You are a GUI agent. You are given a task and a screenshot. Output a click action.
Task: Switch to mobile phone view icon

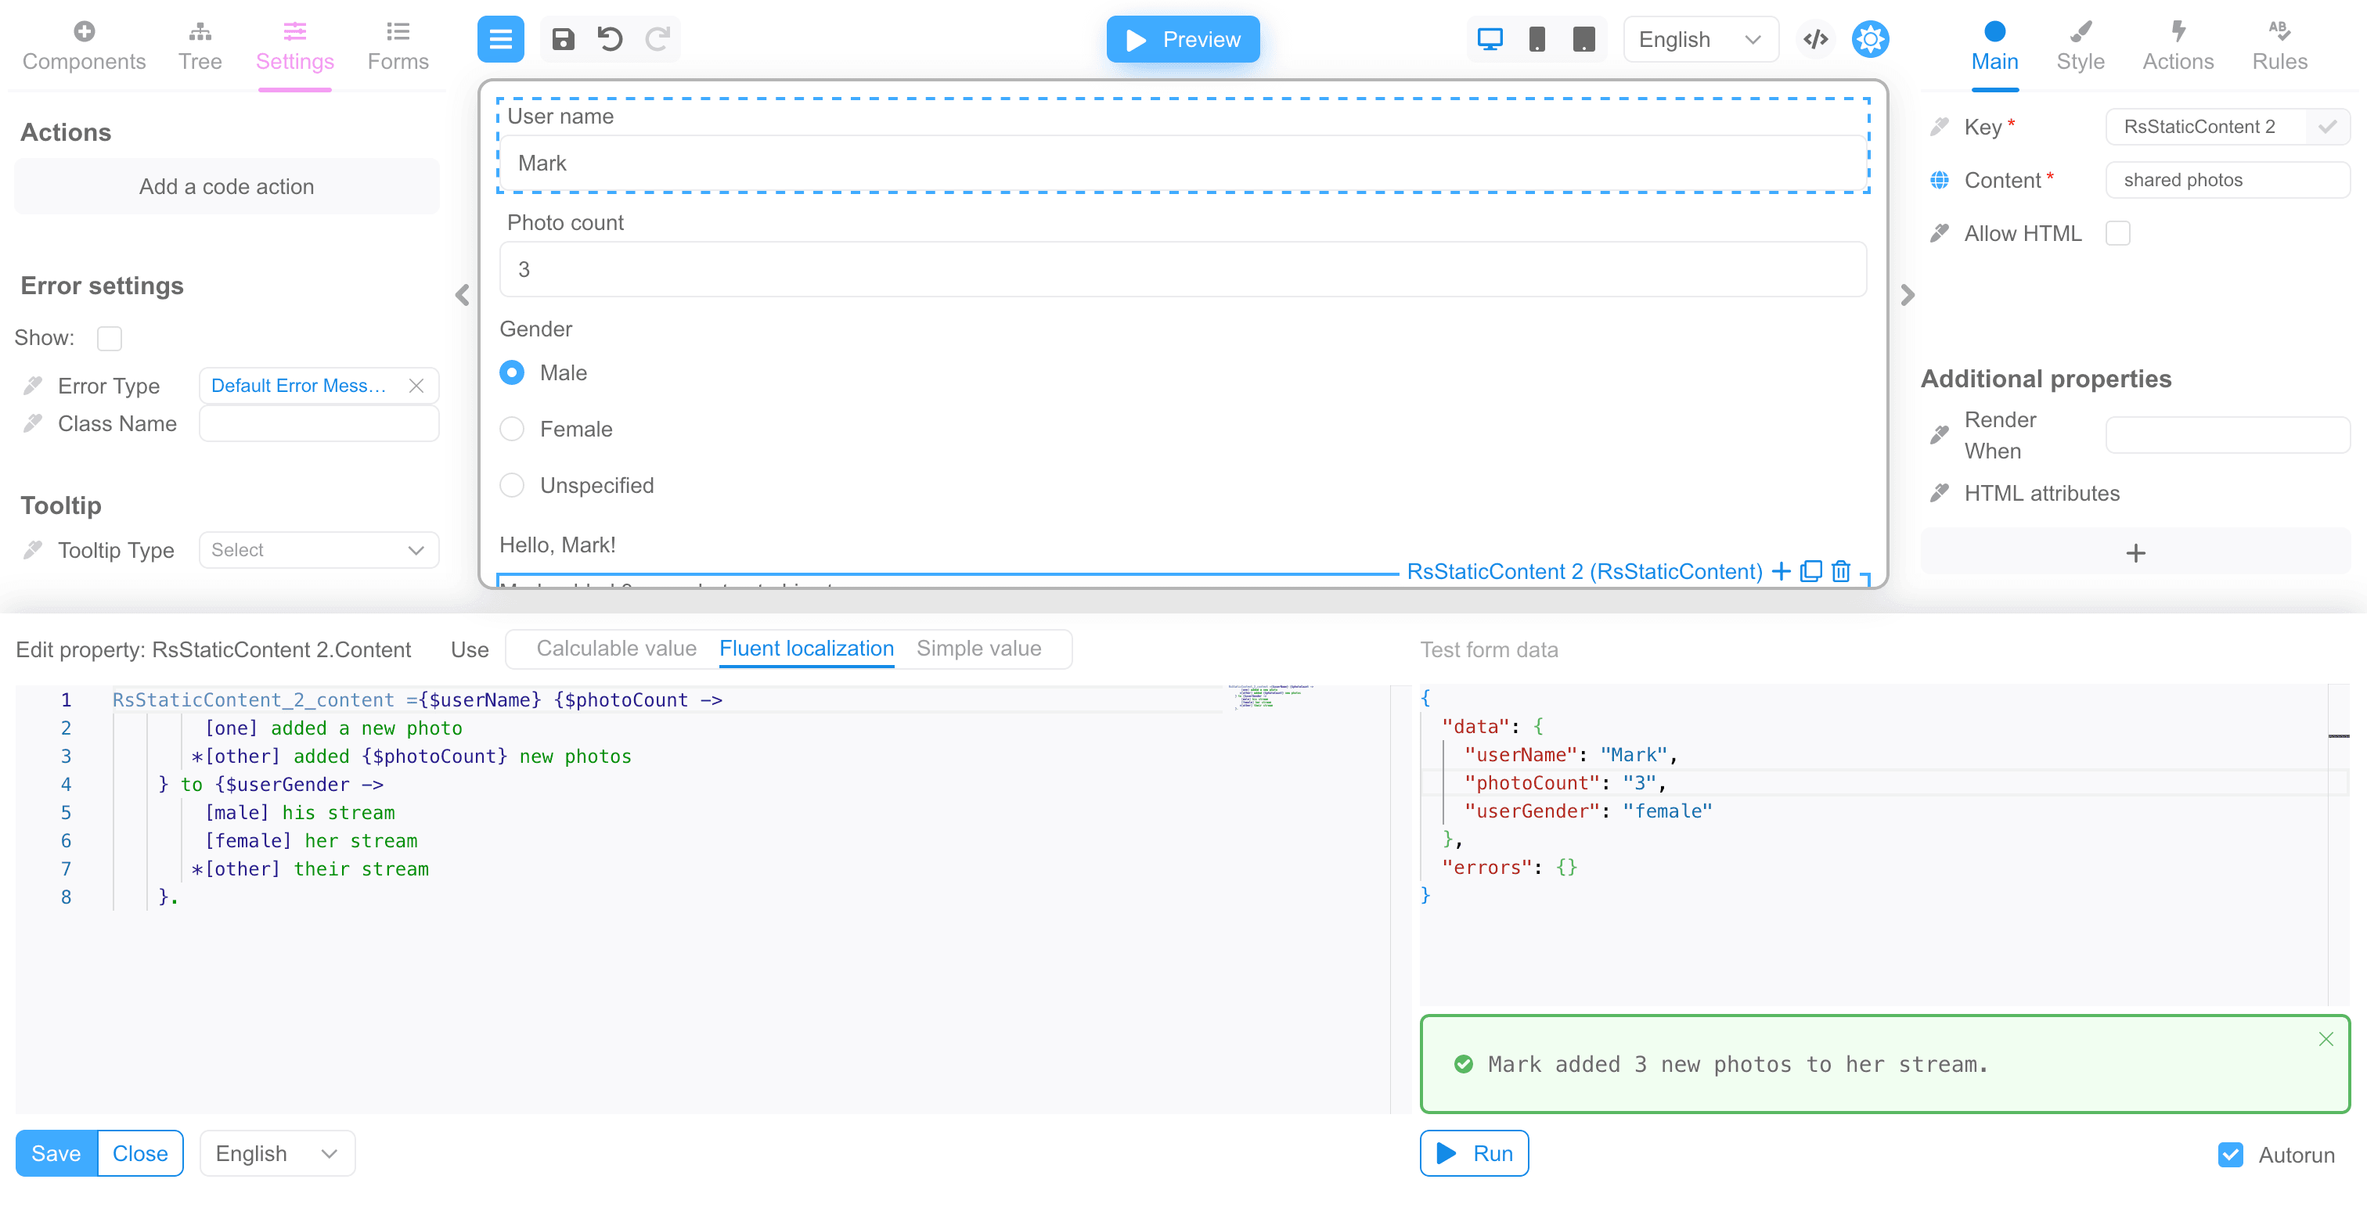pos(1537,39)
